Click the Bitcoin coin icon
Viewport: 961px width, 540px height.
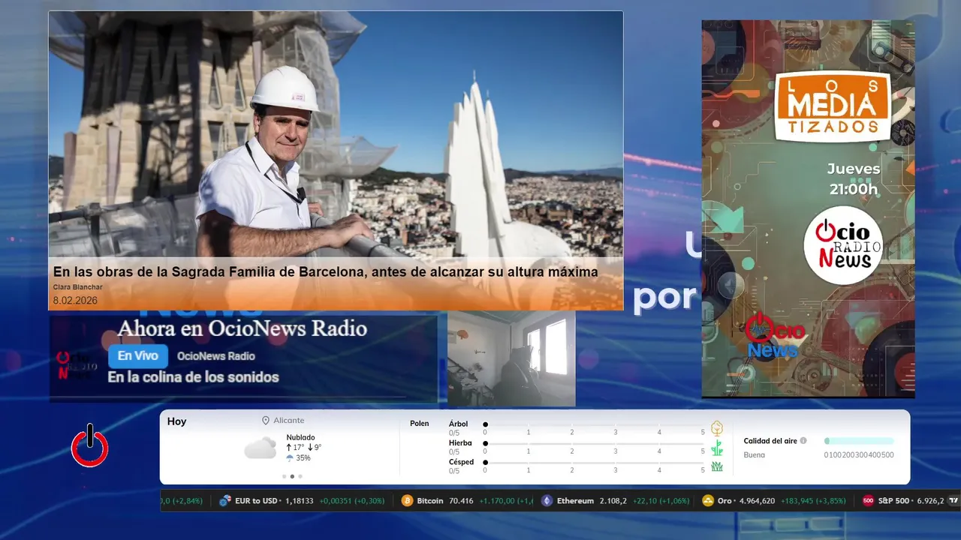pos(407,501)
